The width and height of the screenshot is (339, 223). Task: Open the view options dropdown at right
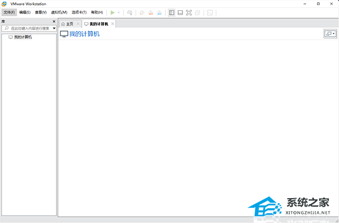pyautogui.click(x=331, y=34)
